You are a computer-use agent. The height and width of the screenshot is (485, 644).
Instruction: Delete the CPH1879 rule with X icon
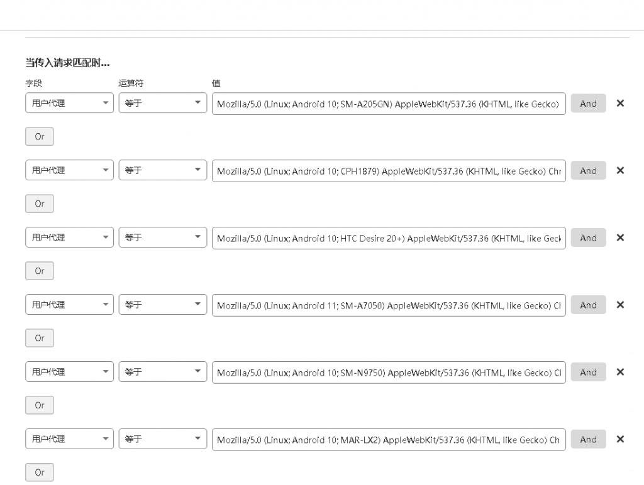[x=620, y=170]
